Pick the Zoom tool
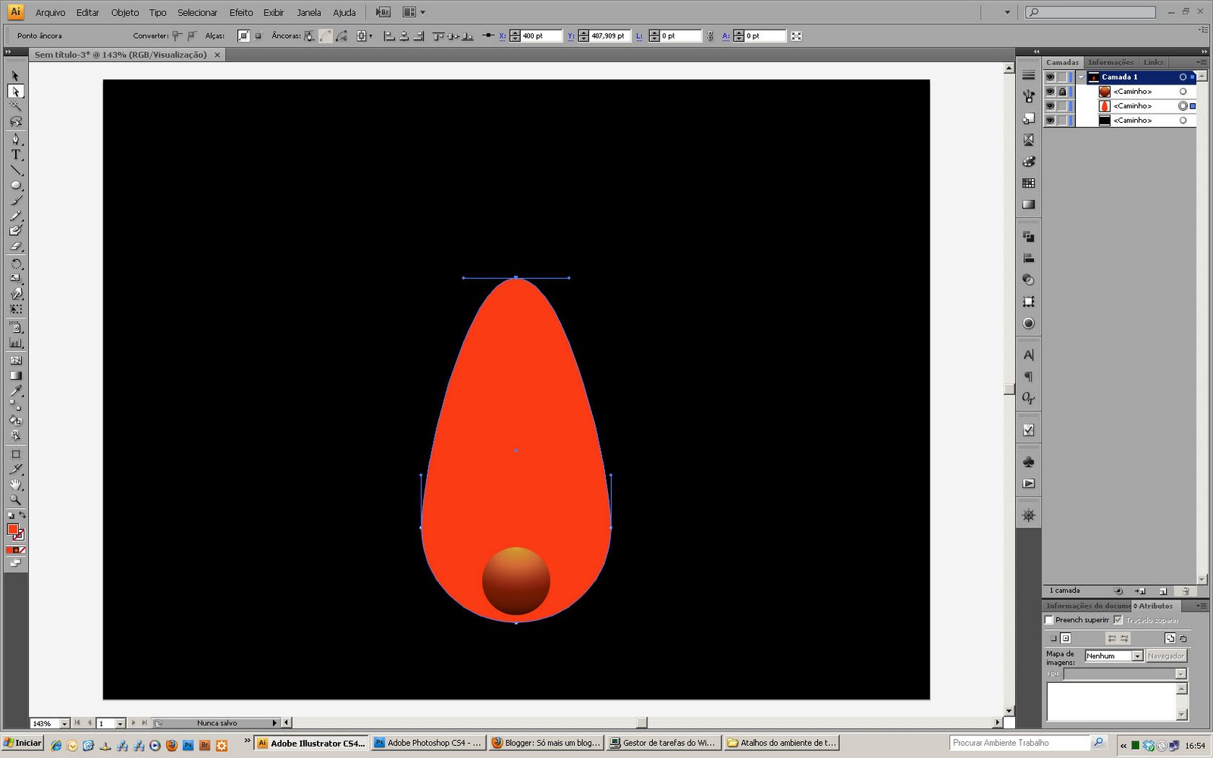Viewport: 1213px width, 758px height. [16, 500]
